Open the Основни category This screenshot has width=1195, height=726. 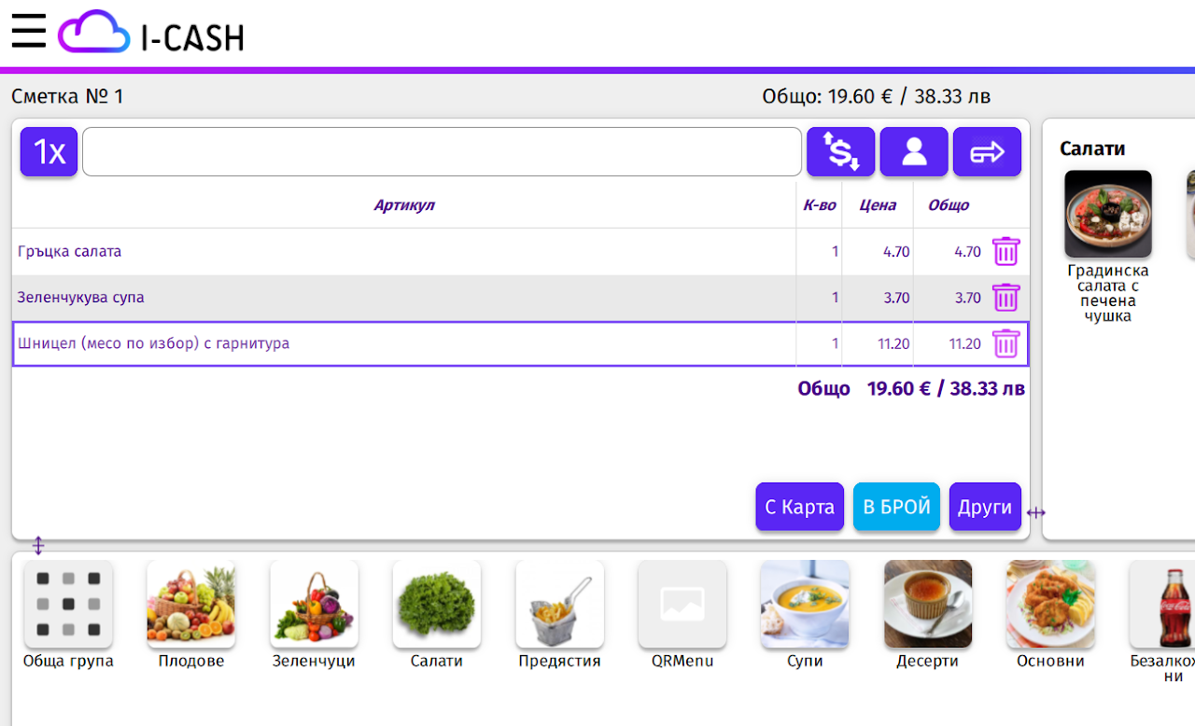[1050, 615]
